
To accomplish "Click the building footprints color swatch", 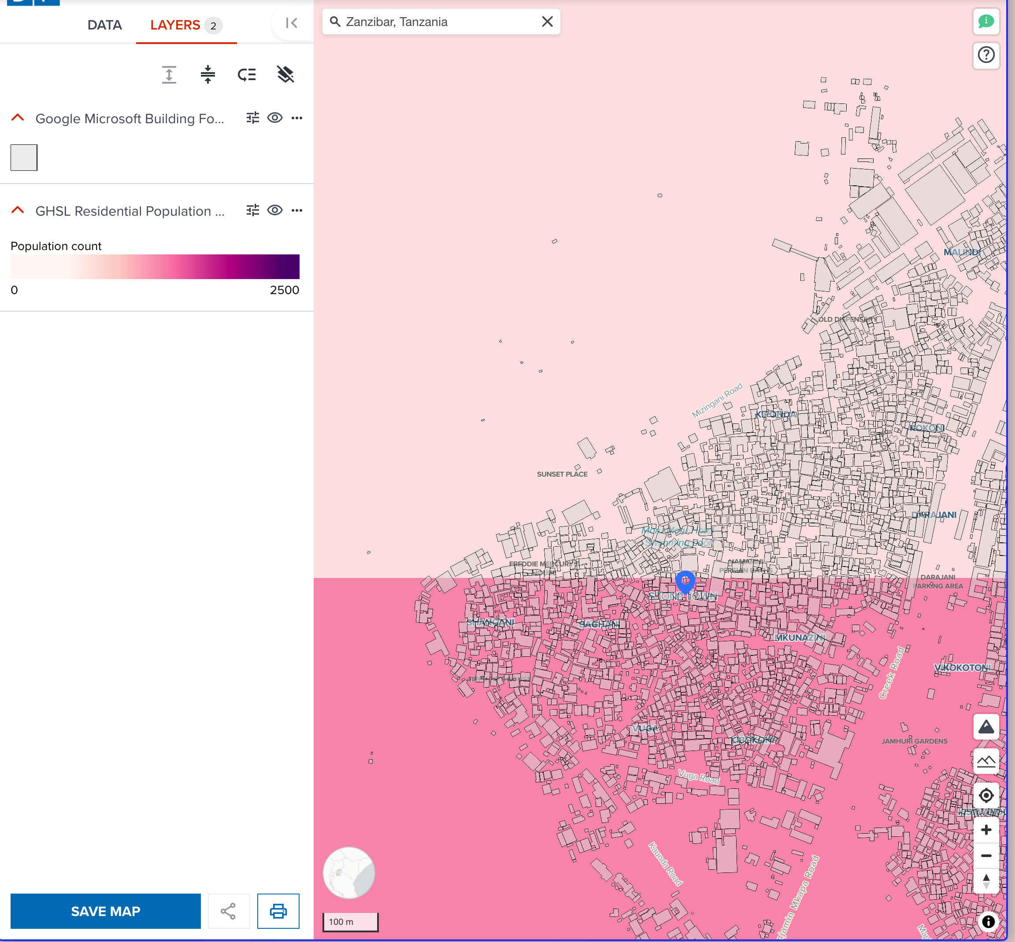I will click(23, 157).
